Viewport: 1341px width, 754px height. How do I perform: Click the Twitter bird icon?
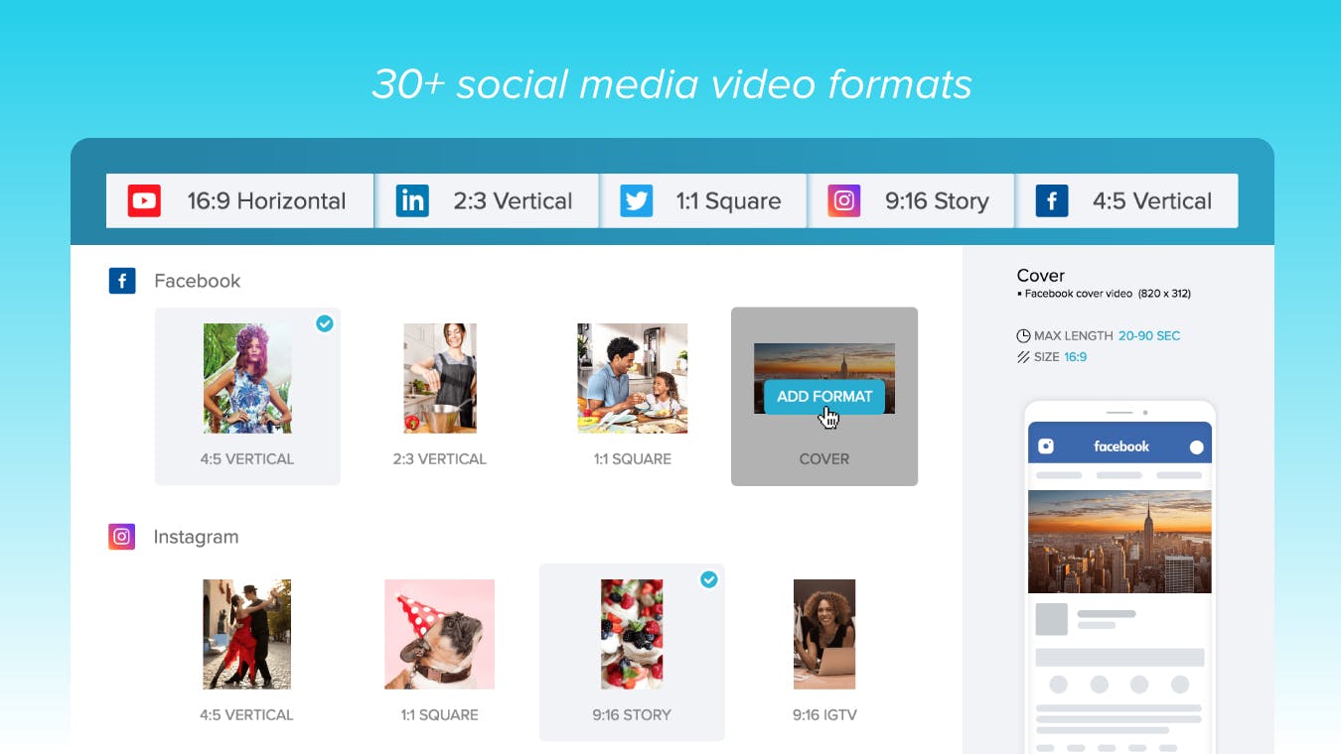click(636, 201)
